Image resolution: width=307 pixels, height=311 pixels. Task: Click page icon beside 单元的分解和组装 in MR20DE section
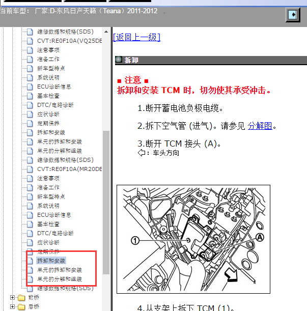tap(30, 279)
